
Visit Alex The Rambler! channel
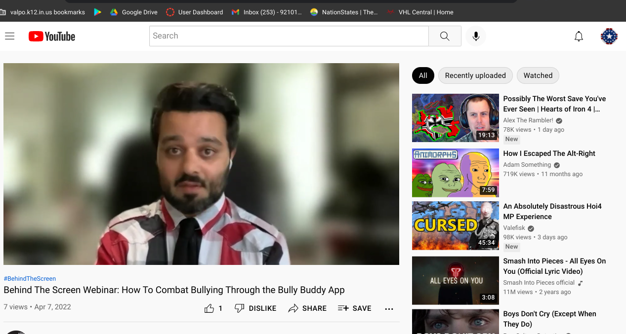click(x=528, y=120)
